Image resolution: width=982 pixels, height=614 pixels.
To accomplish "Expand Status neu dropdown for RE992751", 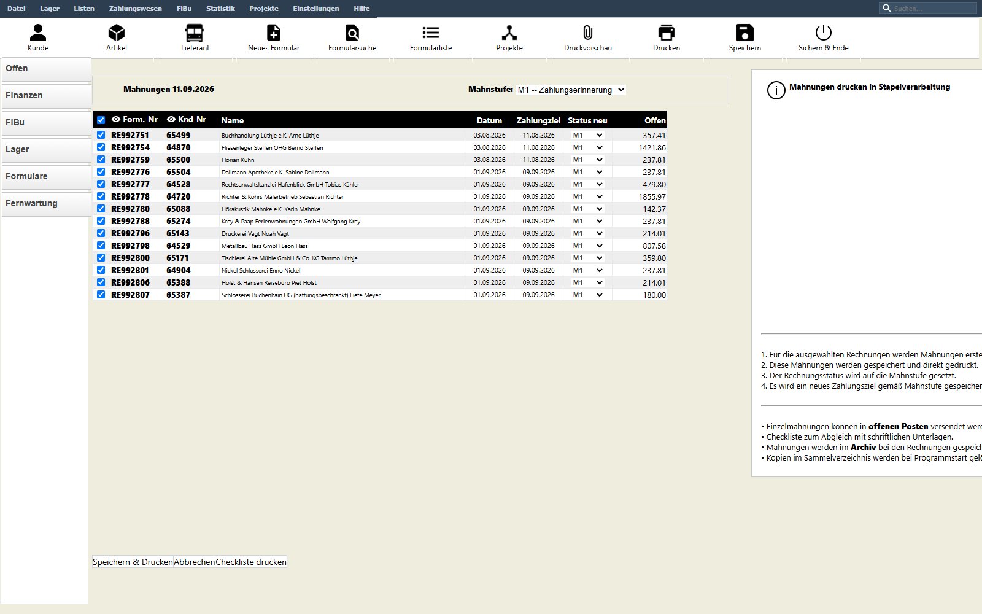I will 588,135.
